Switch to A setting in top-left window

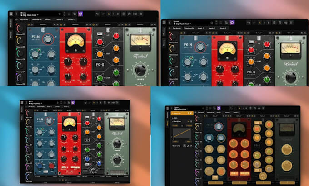pos(109,14)
